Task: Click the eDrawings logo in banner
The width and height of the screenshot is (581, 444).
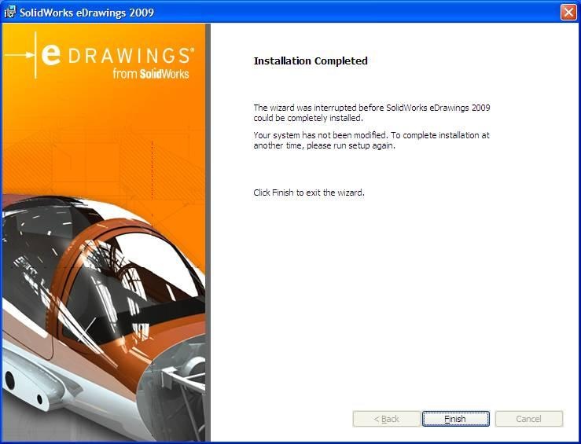Action: 99,56
